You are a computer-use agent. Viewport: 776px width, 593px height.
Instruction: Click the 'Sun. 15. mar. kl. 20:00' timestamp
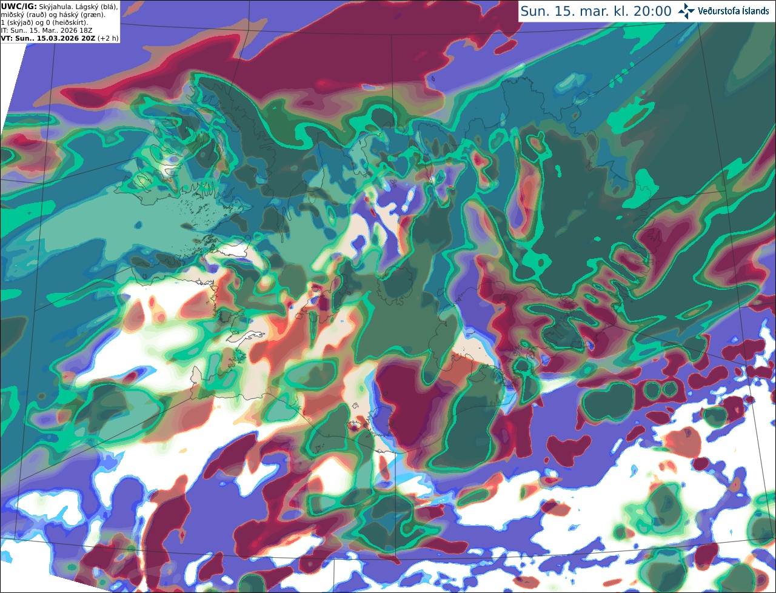pos(596,11)
